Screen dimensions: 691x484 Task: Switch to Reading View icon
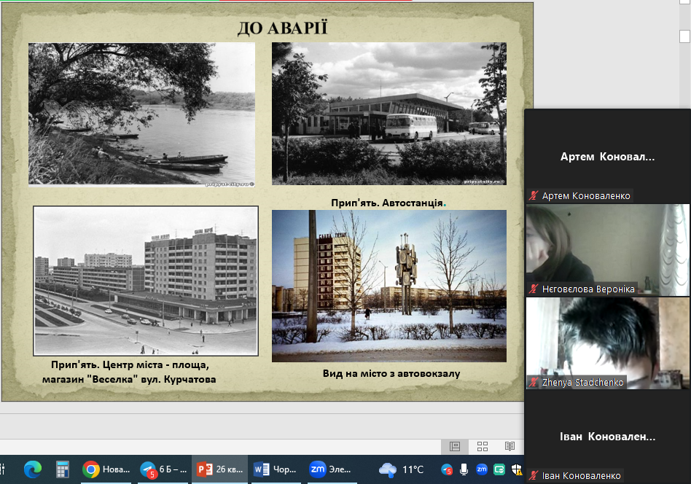coord(510,446)
